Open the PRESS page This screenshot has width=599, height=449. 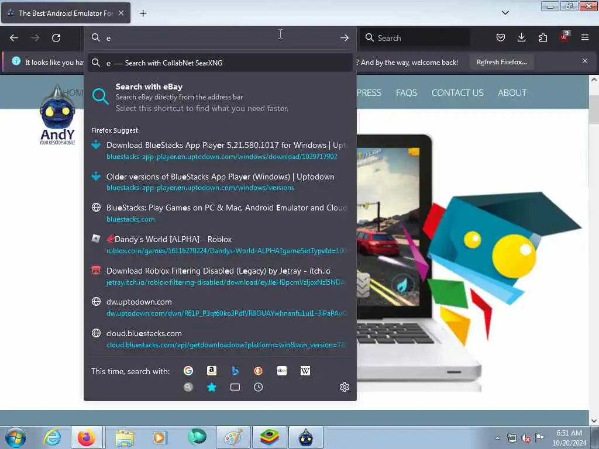pyautogui.click(x=369, y=93)
